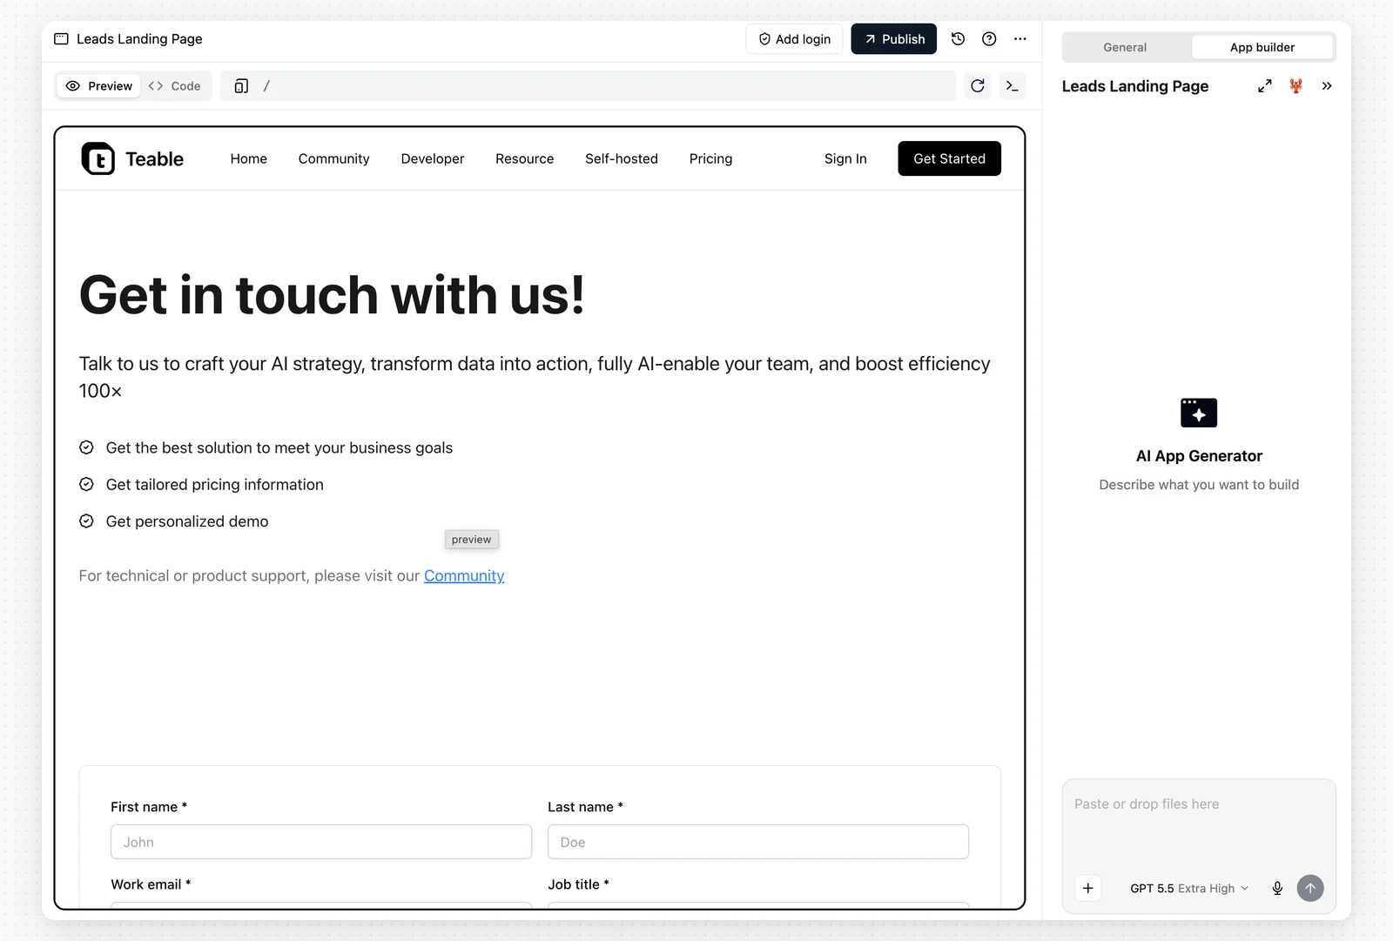Click the 'preview' tooltip label
This screenshot has width=1393, height=941.
(x=472, y=540)
